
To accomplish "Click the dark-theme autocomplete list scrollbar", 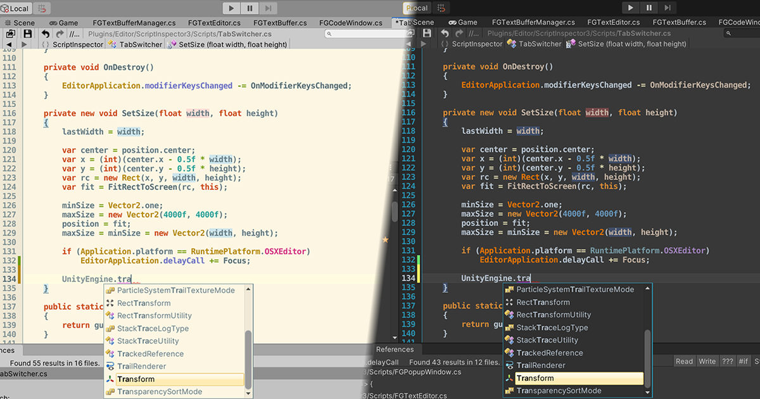I will click(x=647, y=358).
